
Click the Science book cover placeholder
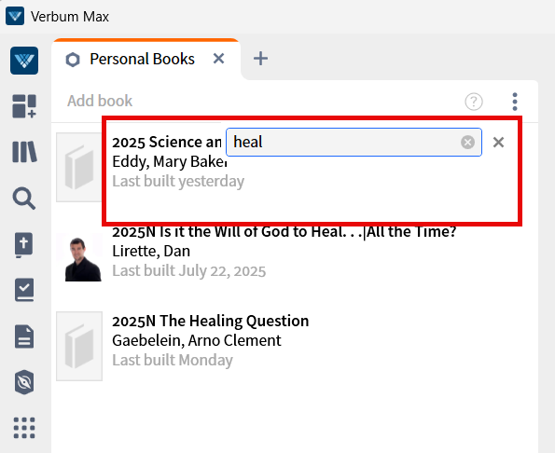tap(79, 167)
